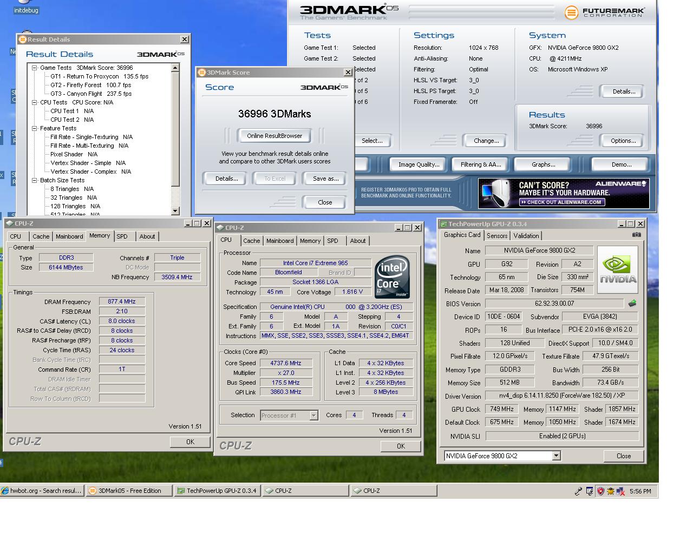Image resolution: width=693 pixels, height=554 pixels.
Task: Collapse the CPU Tests tree node
Action: (x=35, y=102)
